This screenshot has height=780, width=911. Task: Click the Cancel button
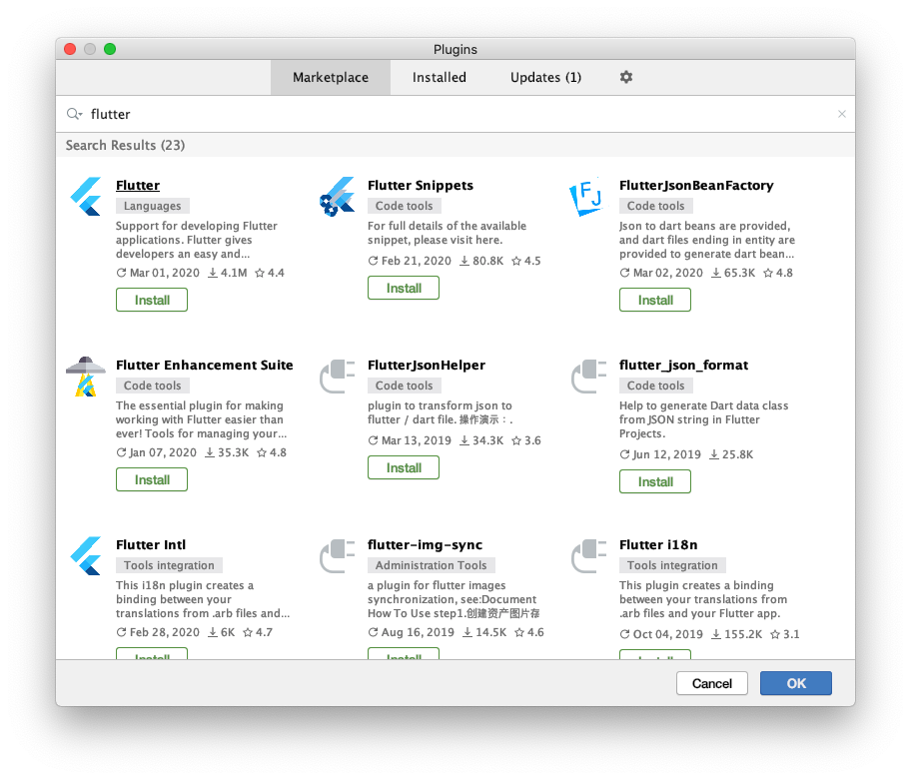coord(711,683)
